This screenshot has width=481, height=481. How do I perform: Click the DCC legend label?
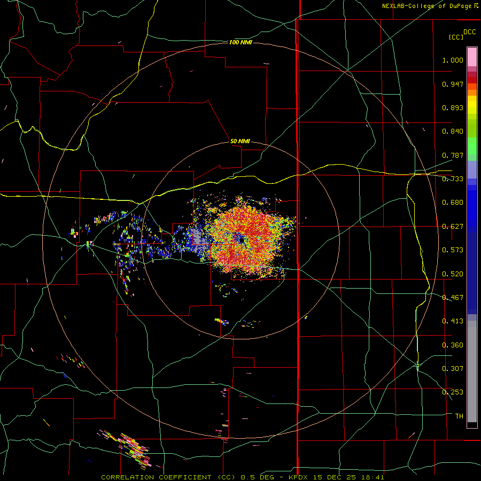tap(470, 32)
